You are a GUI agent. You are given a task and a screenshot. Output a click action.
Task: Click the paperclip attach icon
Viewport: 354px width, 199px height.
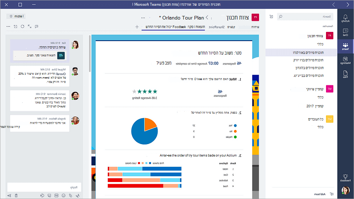click(71, 195)
